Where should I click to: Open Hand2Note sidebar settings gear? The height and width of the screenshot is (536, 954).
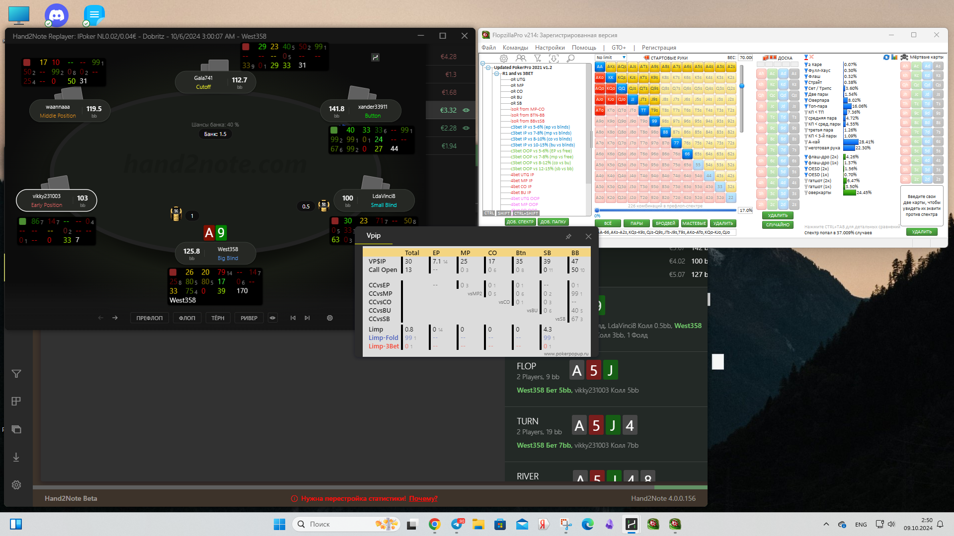click(x=16, y=485)
